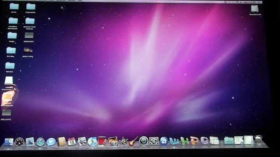Open the Trash in the Dock

coord(258,140)
